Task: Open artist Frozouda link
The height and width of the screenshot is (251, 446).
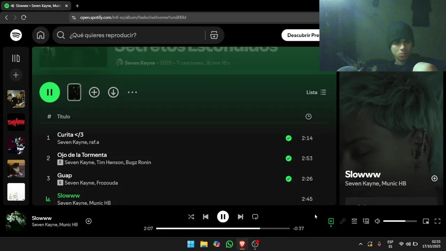Action: pos(107,183)
